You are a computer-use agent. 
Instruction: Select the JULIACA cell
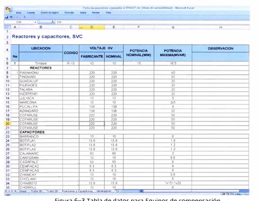click(x=41, y=98)
